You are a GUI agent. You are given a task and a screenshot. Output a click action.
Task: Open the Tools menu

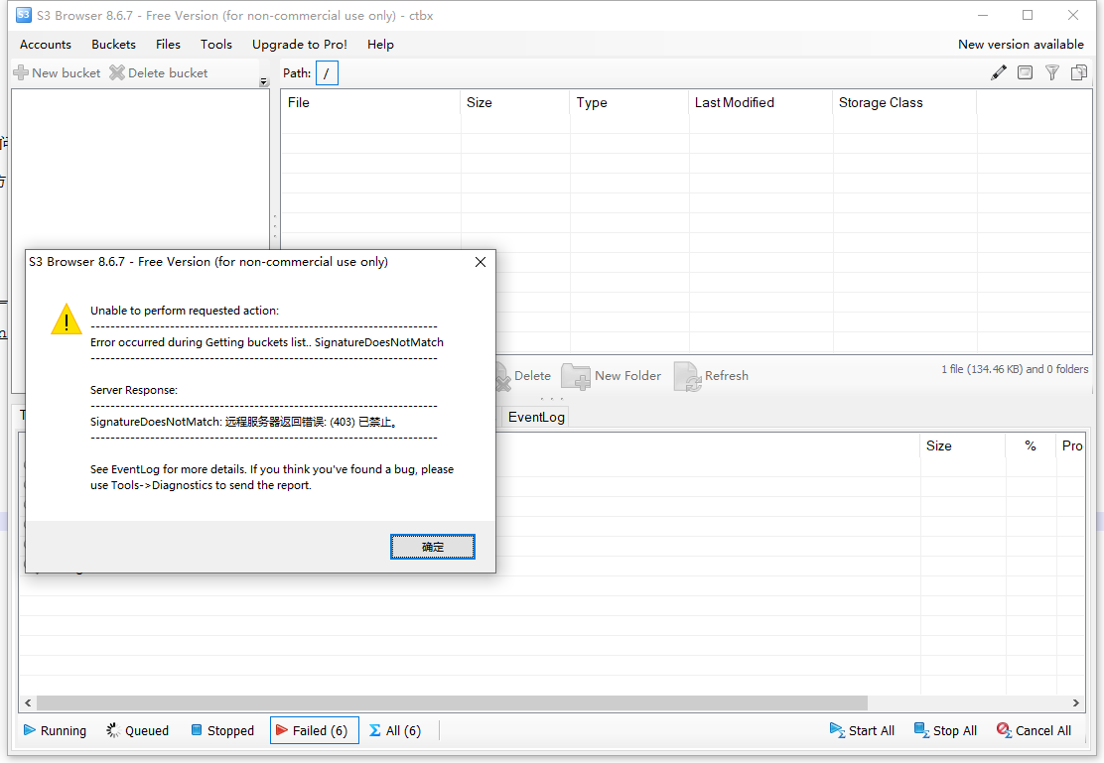tap(216, 45)
